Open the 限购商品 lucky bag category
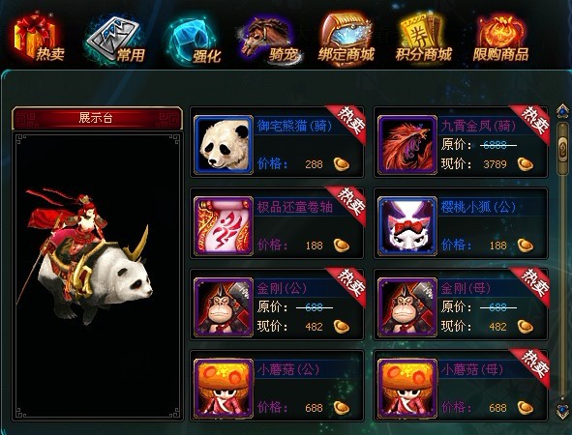Image resolution: width=572 pixels, height=435 pixels. (x=501, y=39)
